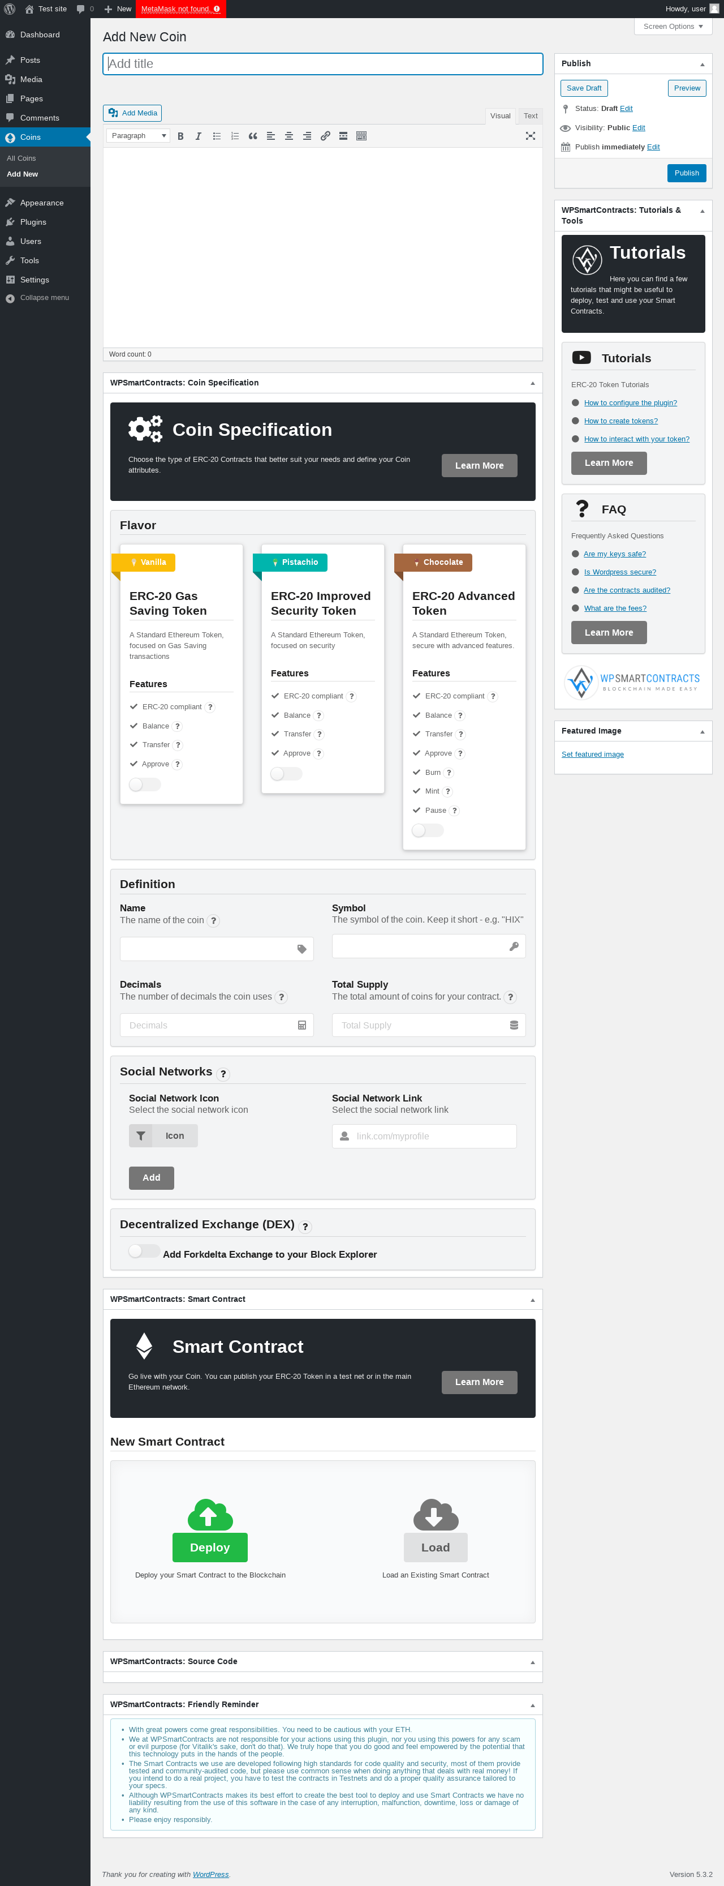Click the Add social network button

pyautogui.click(x=152, y=1178)
